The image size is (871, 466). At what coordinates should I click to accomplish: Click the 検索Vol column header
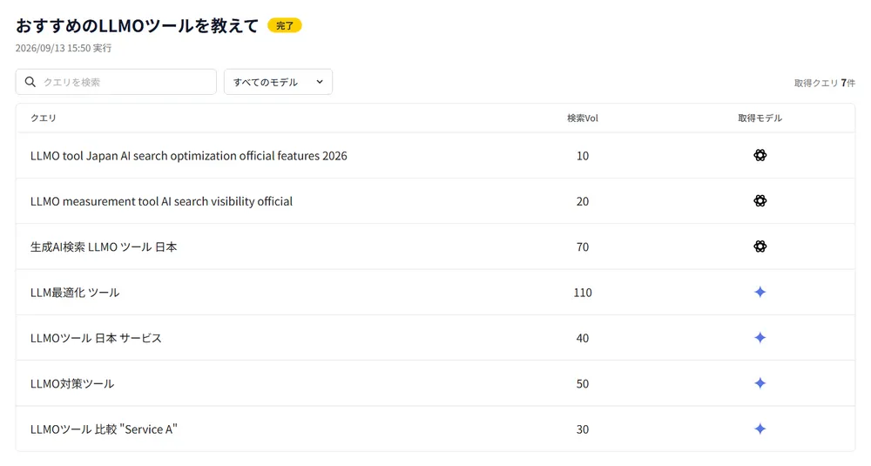coord(582,118)
